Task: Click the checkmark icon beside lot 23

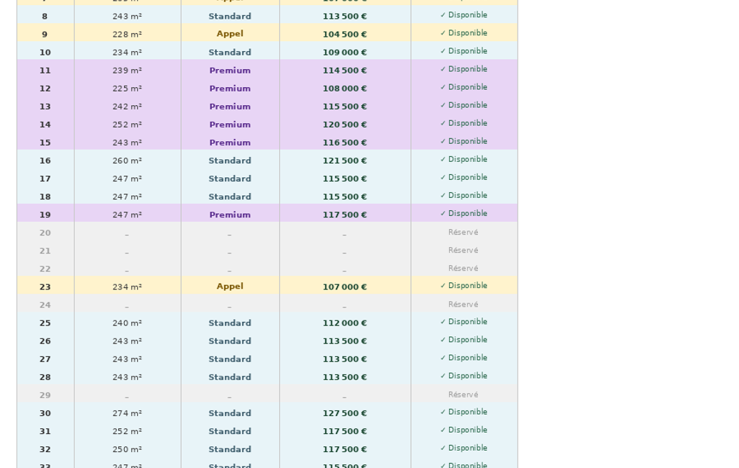Action: tap(443, 286)
